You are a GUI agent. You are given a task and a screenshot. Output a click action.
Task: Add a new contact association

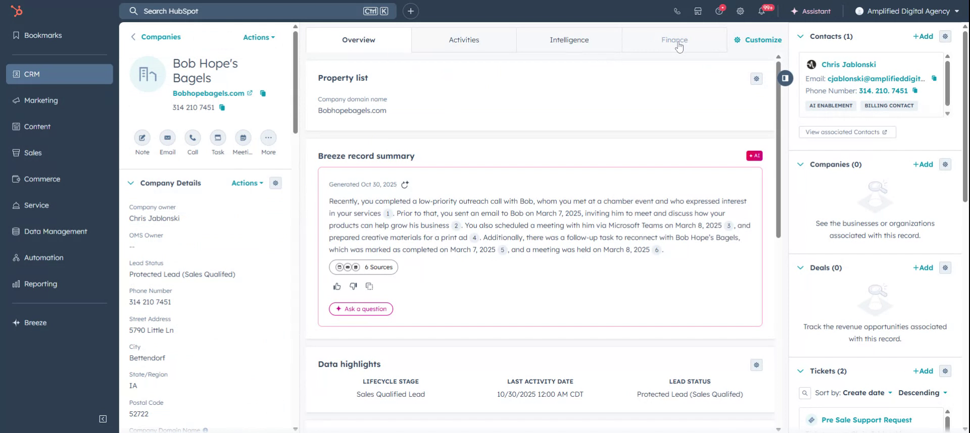(x=923, y=36)
